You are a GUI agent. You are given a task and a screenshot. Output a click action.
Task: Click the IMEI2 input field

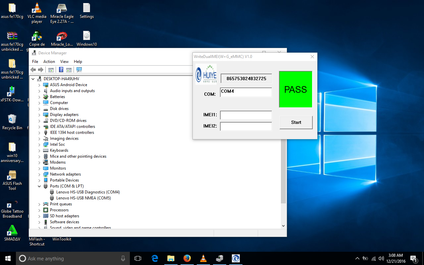[246, 126]
